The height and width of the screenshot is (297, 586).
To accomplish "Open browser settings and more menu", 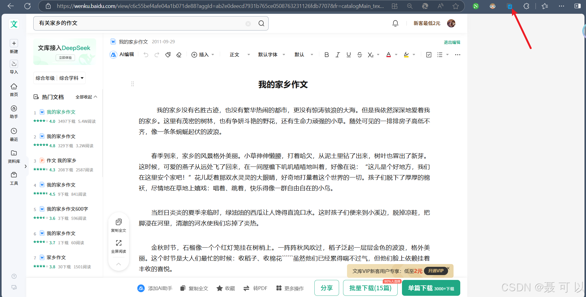I will (x=562, y=6).
